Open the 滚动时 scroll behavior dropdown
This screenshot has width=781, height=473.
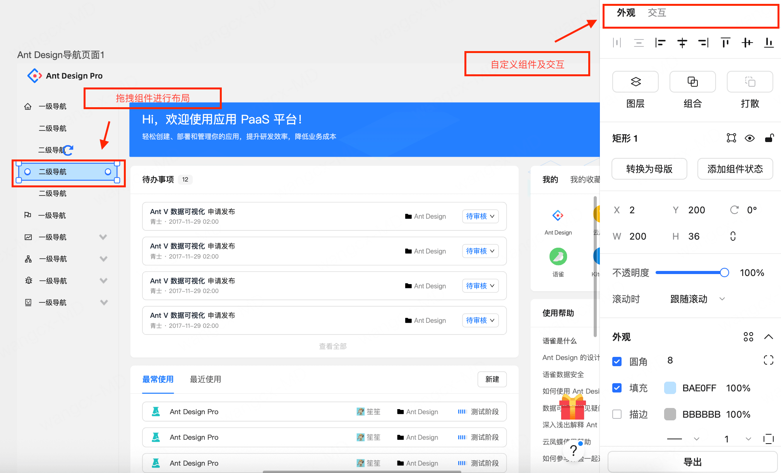[696, 299]
